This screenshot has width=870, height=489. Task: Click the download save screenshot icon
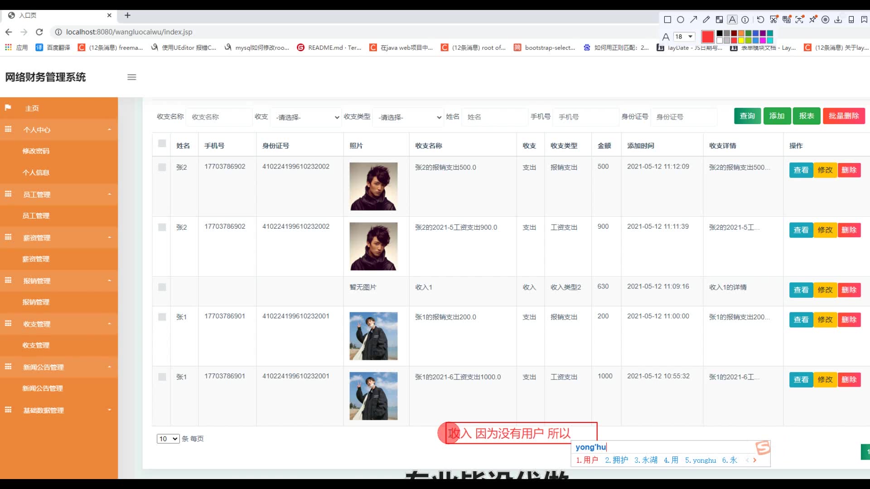pos(838,19)
